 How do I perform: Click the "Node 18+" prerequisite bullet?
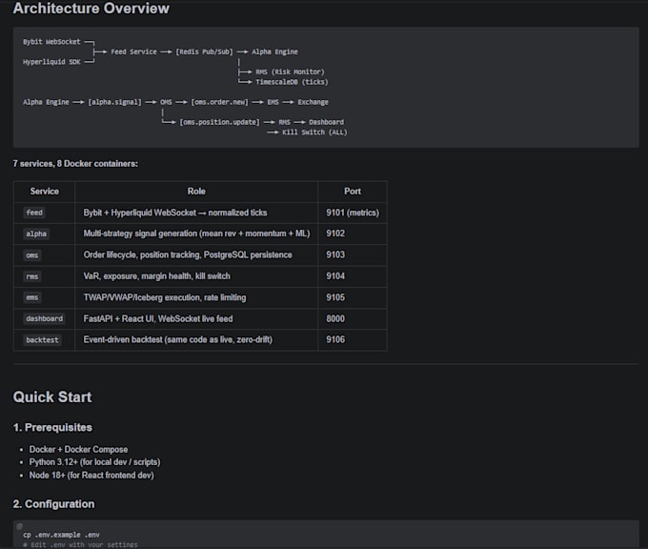pyautogui.click(x=91, y=476)
